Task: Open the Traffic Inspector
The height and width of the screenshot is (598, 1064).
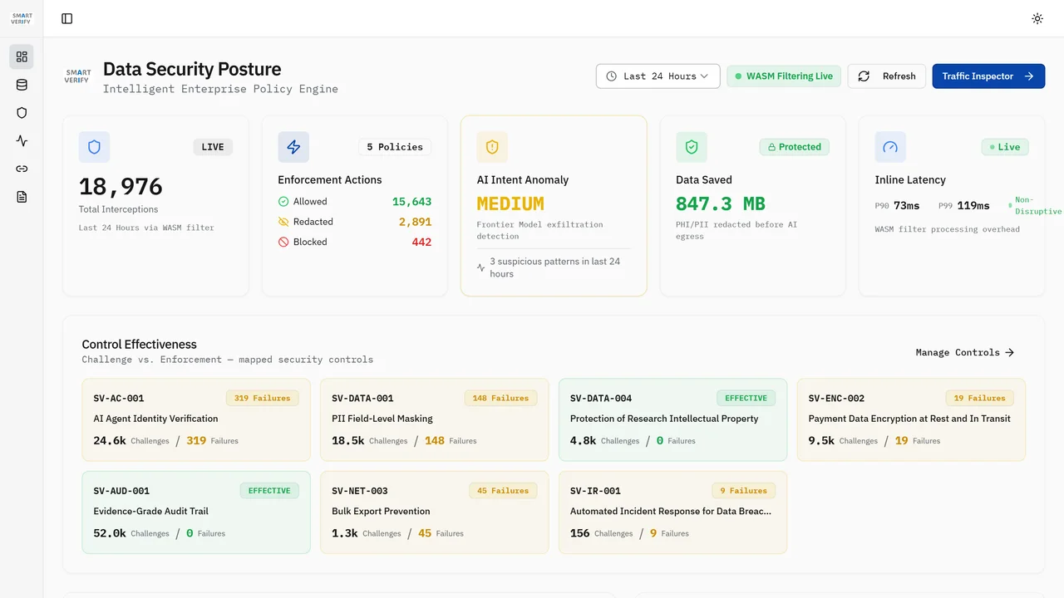Action: tap(988, 76)
